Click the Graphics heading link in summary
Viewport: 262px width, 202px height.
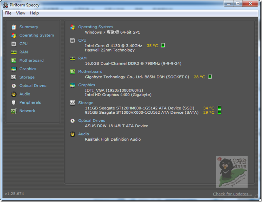pyautogui.click(x=87, y=85)
